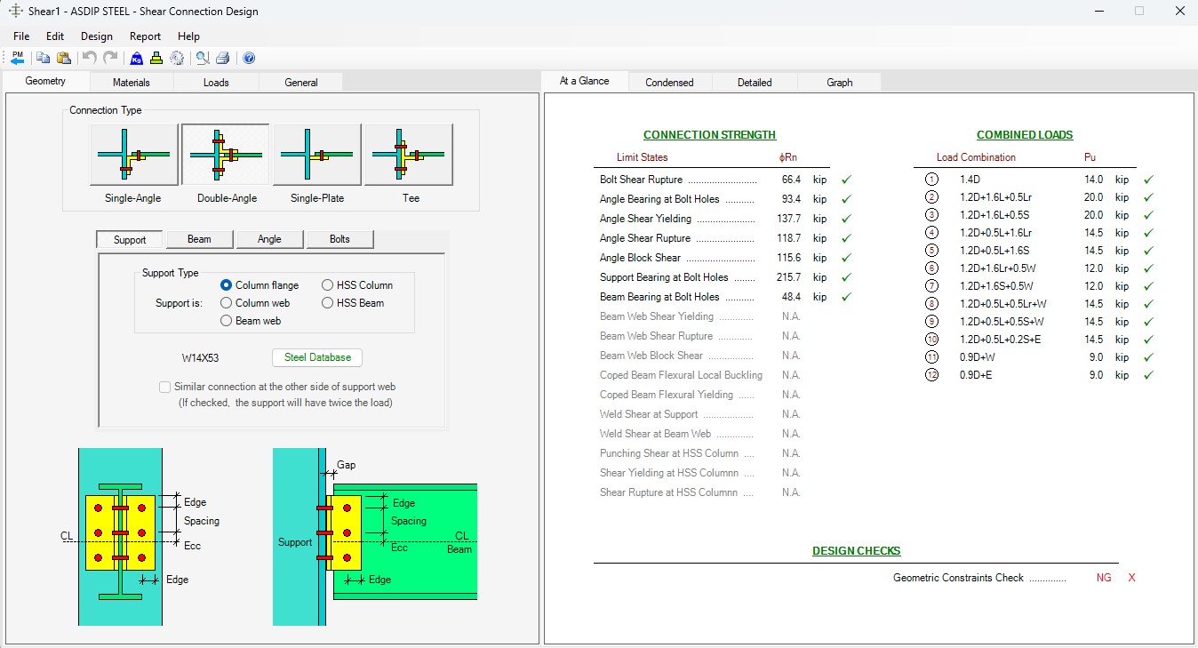Switch to the General tab
The image size is (1198, 648).
pyautogui.click(x=301, y=82)
